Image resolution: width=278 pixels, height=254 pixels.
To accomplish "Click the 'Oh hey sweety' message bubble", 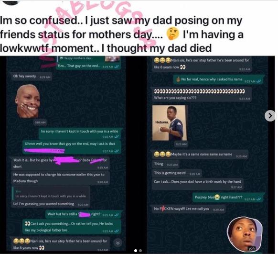I will [32, 77].
